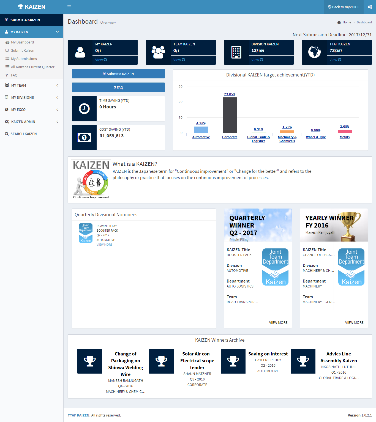Click the time saving clock icon
This screenshot has width=376, height=422.
[x=84, y=109]
